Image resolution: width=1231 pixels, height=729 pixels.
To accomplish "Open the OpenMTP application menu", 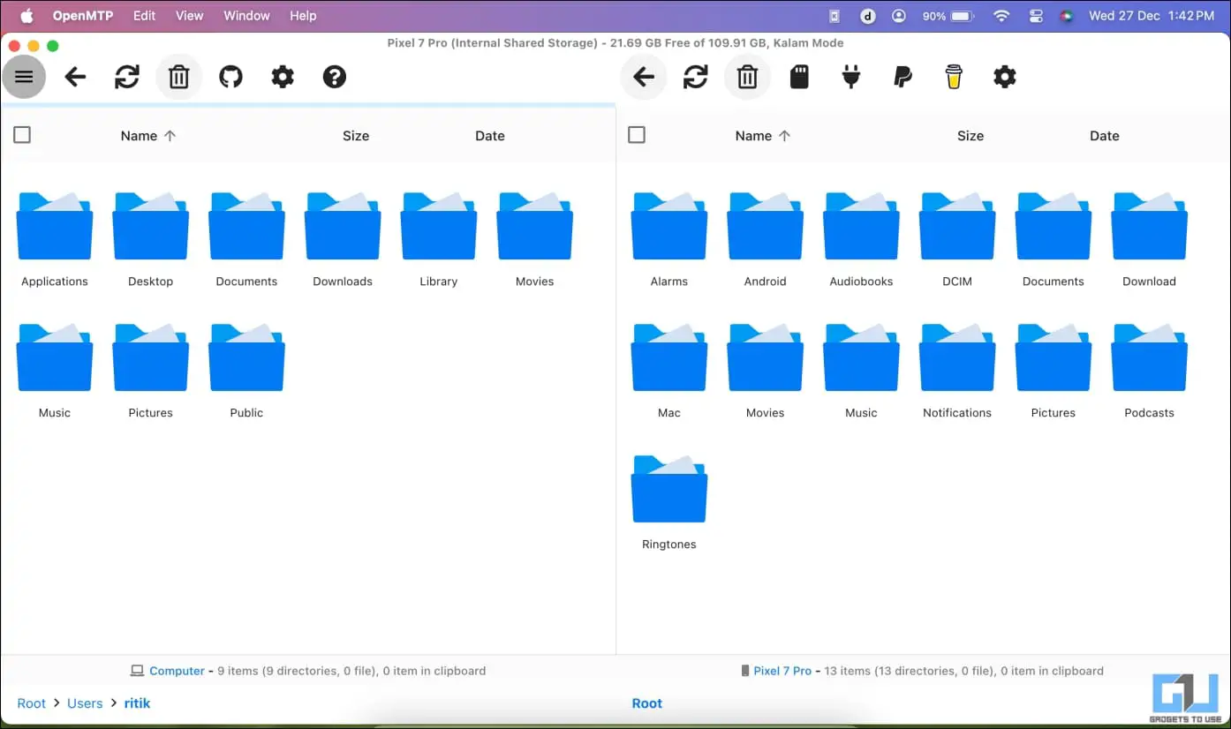I will (85, 16).
